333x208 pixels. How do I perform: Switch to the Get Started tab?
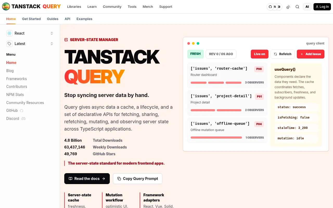pos(31,19)
